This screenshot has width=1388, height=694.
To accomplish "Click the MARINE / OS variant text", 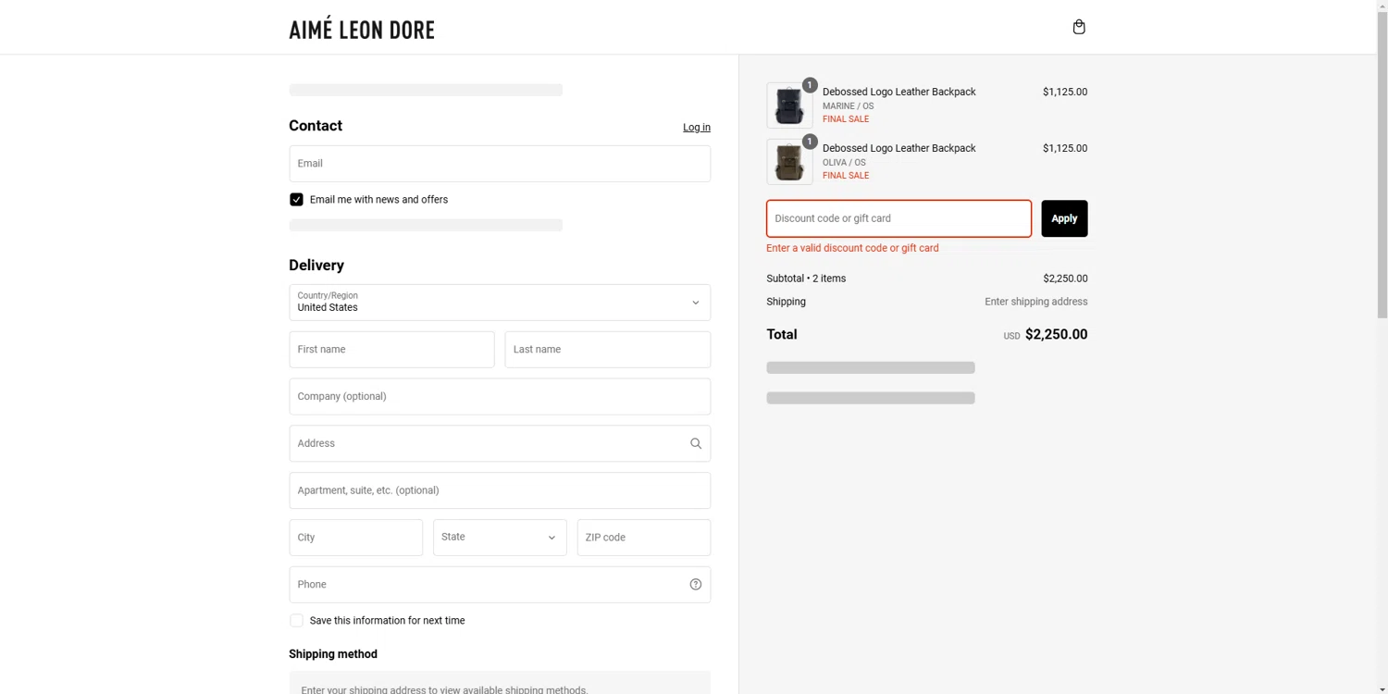I will (x=848, y=106).
